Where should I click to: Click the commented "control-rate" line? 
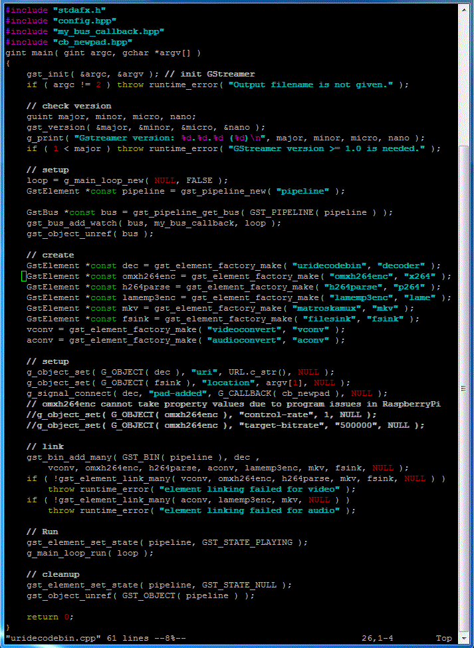point(202,414)
